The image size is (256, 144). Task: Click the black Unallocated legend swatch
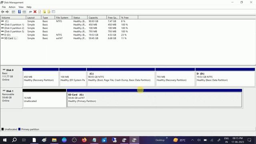2,129
